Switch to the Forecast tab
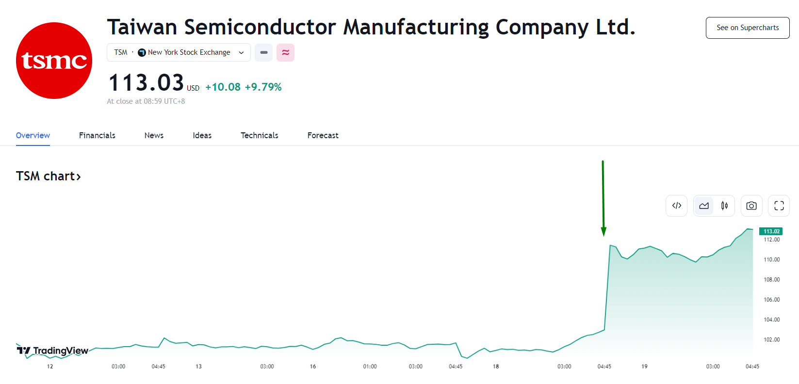Screen dimensions: 799x384 323,135
